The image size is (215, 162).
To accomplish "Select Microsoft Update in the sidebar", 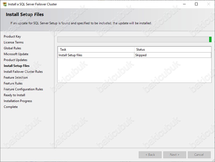I will (16, 54).
